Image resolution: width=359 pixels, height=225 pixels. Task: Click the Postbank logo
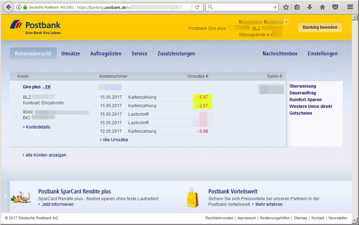36,27
